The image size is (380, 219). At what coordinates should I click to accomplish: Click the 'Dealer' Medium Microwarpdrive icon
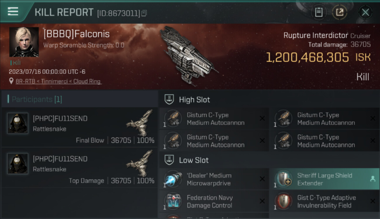click(x=173, y=179)
